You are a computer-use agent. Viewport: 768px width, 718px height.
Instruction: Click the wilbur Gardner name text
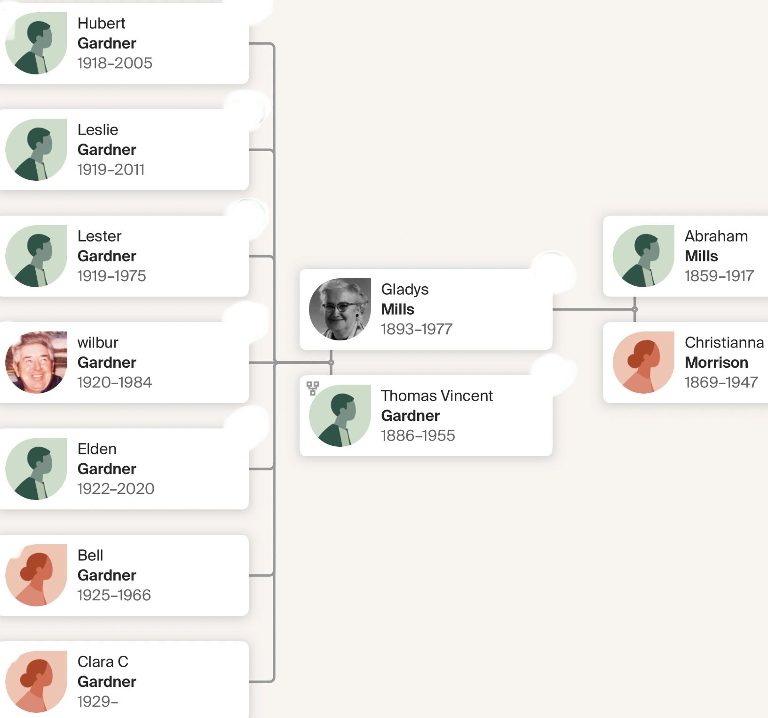107,352
